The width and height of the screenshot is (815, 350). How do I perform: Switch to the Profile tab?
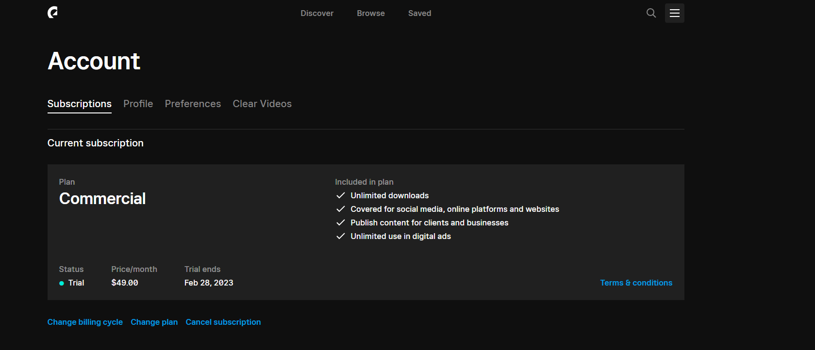point(138,104)
